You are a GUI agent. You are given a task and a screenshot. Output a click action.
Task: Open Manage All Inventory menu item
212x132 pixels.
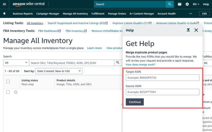pos(75,14)
